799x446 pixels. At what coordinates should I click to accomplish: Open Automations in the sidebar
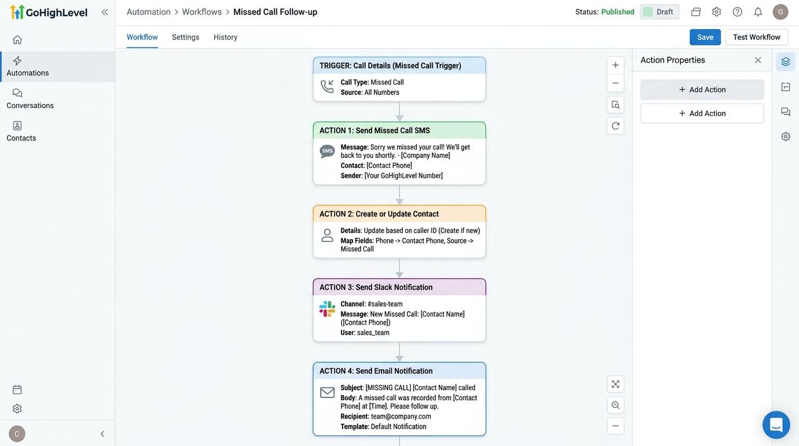57,67
